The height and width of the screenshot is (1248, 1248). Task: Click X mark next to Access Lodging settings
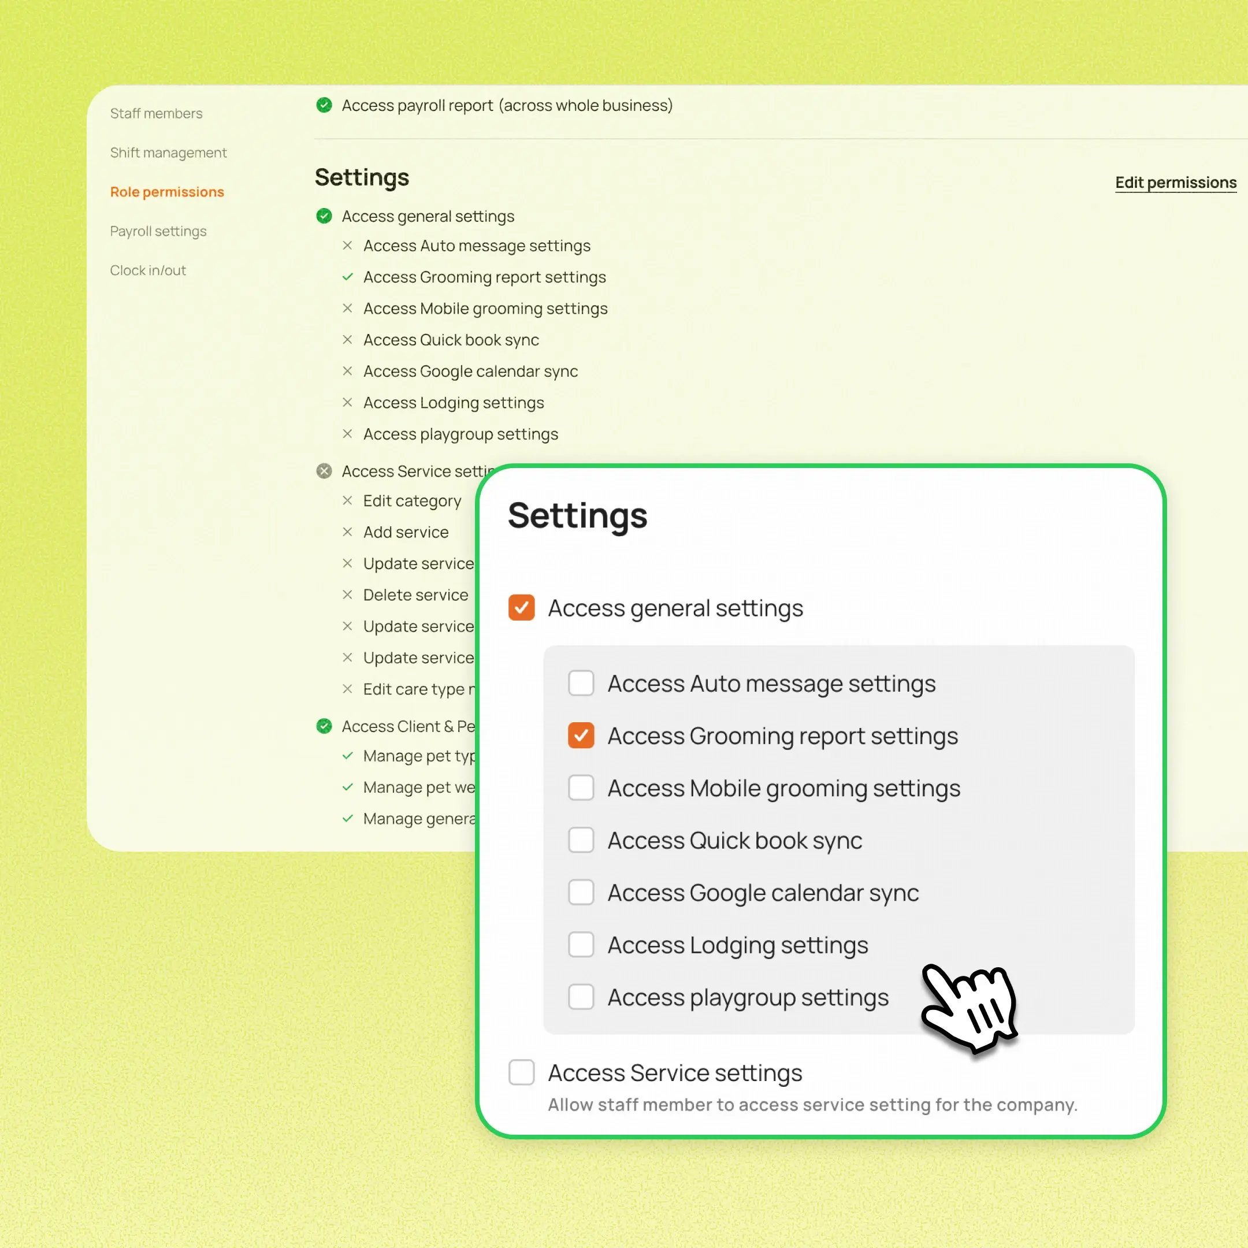pyautogui.click(x=347, y=403)
